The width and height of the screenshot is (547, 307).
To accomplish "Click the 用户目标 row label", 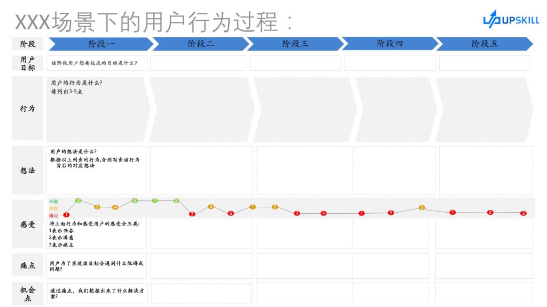I will pyautogui.click(x=28, y=63).
